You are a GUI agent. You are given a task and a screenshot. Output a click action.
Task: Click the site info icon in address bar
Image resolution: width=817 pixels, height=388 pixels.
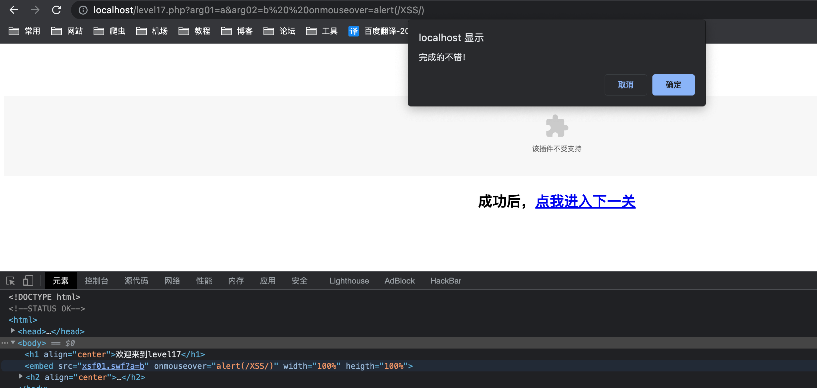tap(83, 10)
